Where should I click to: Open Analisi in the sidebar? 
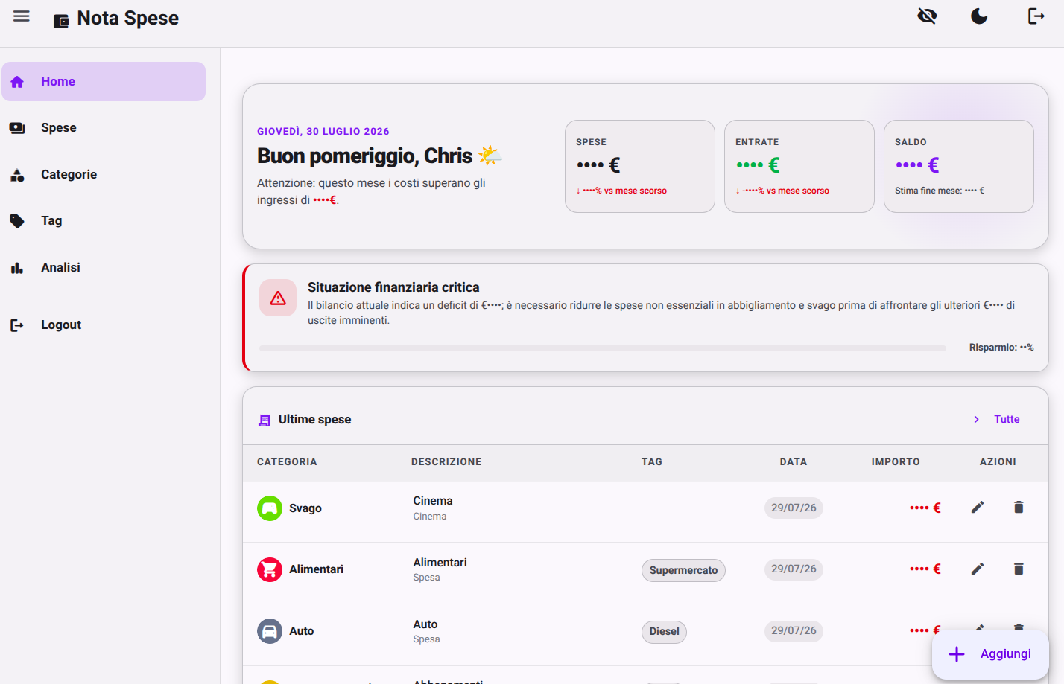(x=104, y=268)
